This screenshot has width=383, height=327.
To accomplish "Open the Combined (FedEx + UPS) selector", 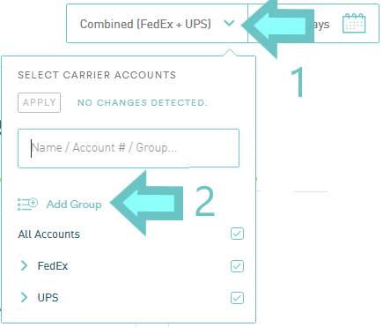I will point(158,24).
